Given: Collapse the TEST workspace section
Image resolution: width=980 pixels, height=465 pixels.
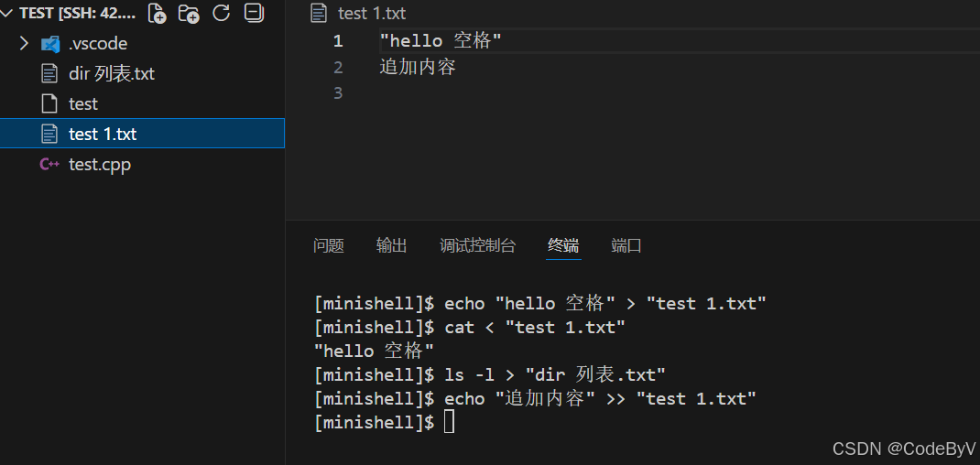Looking at the screenshot, I should [x=8, y=14].
